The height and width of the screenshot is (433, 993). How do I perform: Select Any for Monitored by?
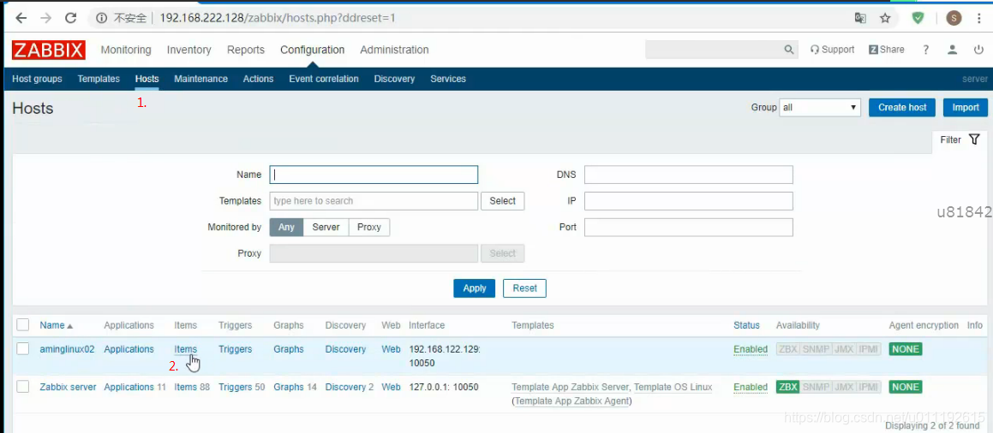tap(286, 227)
